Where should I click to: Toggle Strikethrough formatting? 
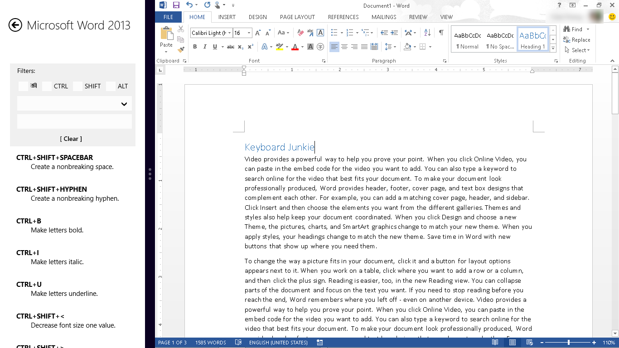[x=231, y=47]
